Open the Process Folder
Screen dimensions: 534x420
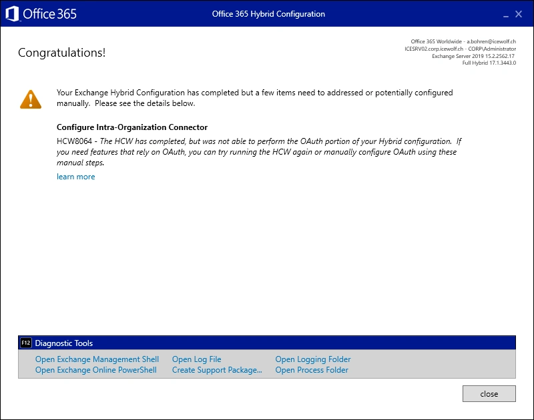coord(312,370)
